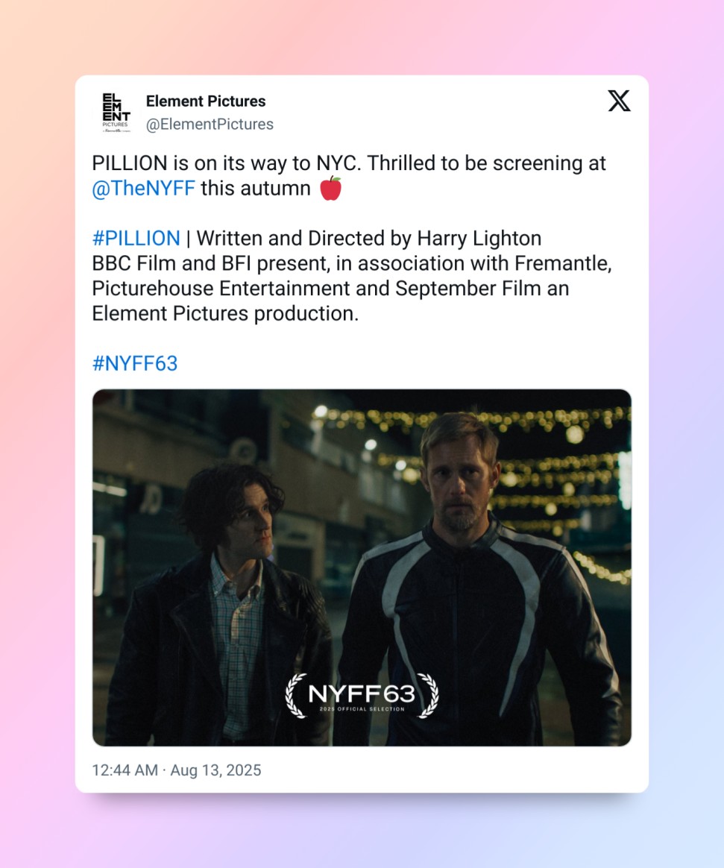The width and height of the screenshot is (724, 868).
Task: Click the "2025 Official Selection" caption on the image
Action: (362, 709)
